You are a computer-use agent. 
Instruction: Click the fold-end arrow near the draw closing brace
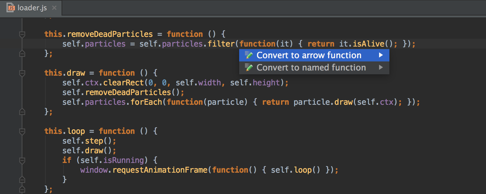tap(22, 111)
